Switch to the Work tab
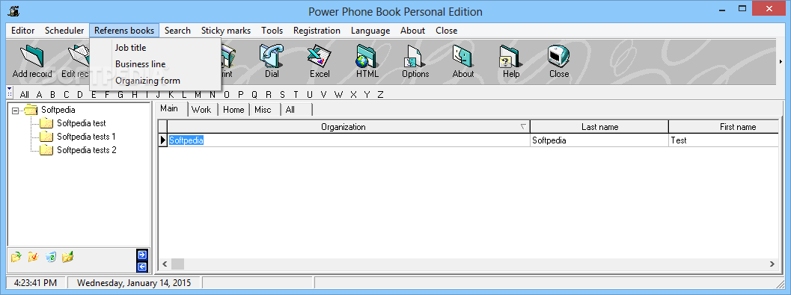The width and height of the screenshot is (791, 295). point(202,109)
